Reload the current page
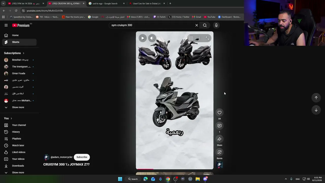 pyautogui.click(x=16, y=11)
